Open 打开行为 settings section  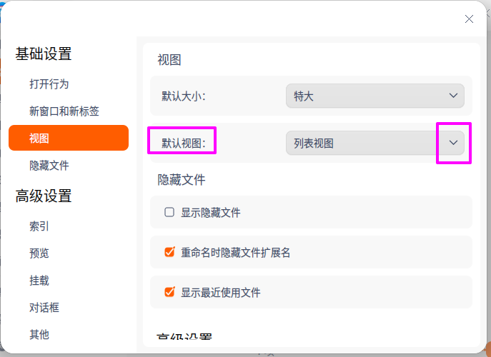click(x=49, y=84)
